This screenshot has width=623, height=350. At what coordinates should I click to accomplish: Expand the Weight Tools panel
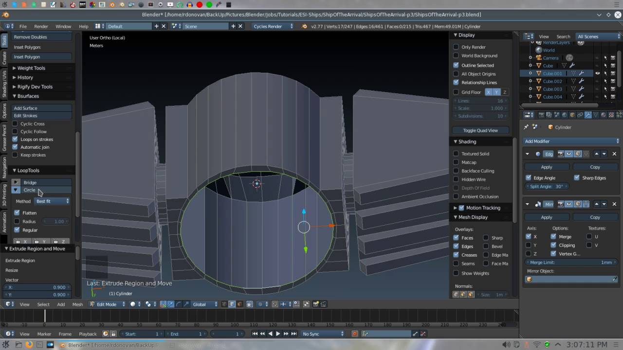point(31,68)
